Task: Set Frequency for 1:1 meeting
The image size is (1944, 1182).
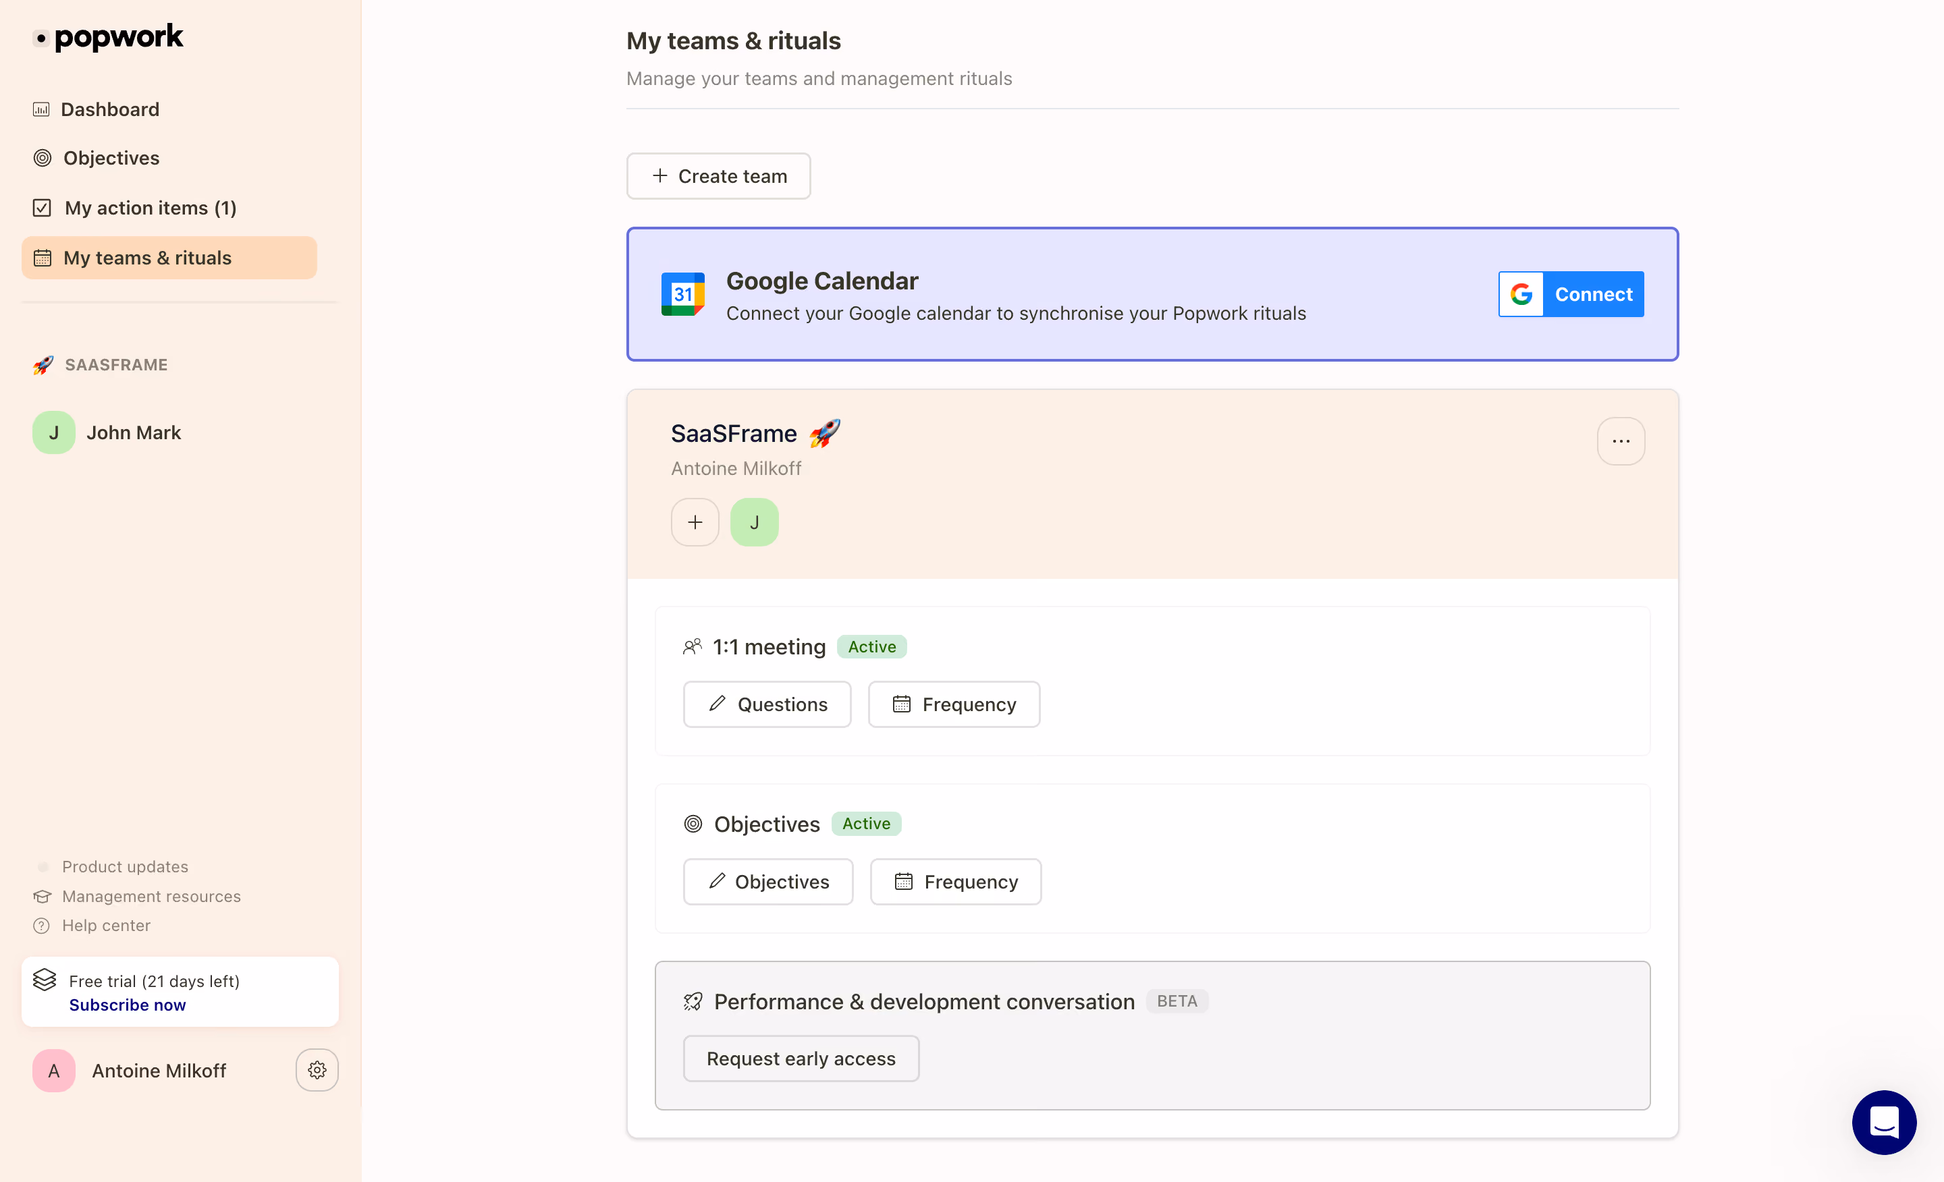Action: (x=954, y=705)
